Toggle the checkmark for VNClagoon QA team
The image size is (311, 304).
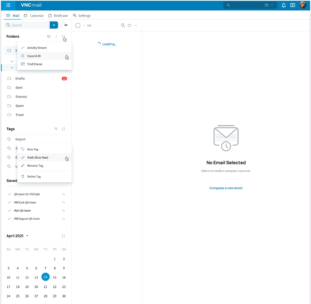pyautogui.click(x=9, y=219)
